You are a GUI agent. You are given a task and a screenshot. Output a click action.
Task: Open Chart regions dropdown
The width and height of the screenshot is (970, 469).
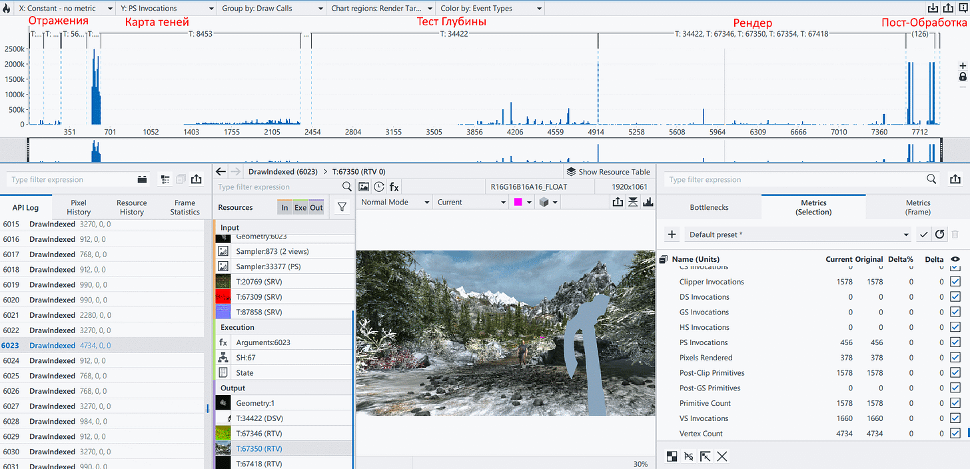coord(381,9)
